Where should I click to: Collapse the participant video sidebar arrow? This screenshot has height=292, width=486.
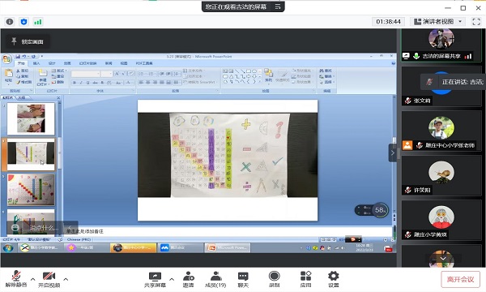tap(392, 152)
